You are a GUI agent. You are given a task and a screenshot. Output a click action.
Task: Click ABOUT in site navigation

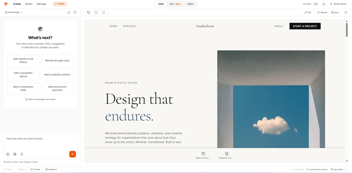279,26
